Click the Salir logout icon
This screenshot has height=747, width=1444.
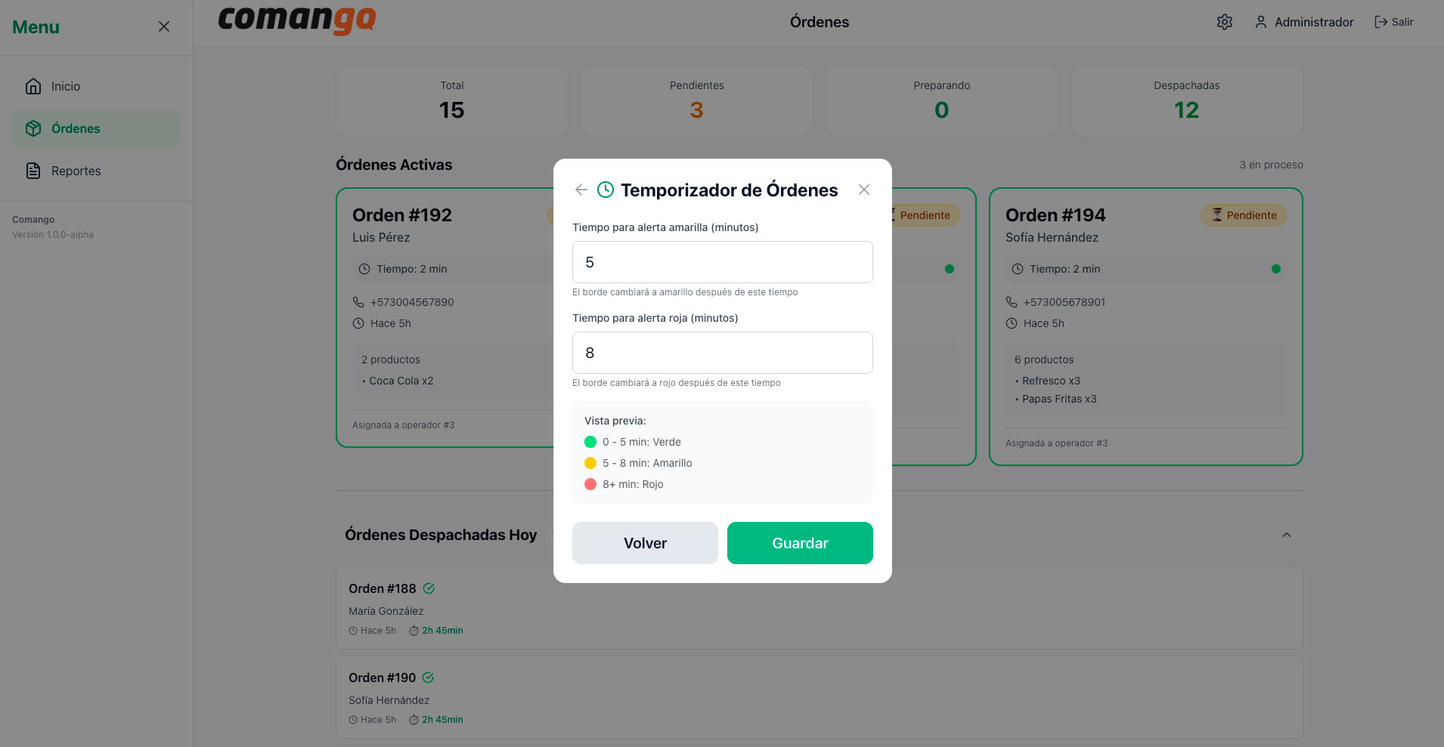1380,22
